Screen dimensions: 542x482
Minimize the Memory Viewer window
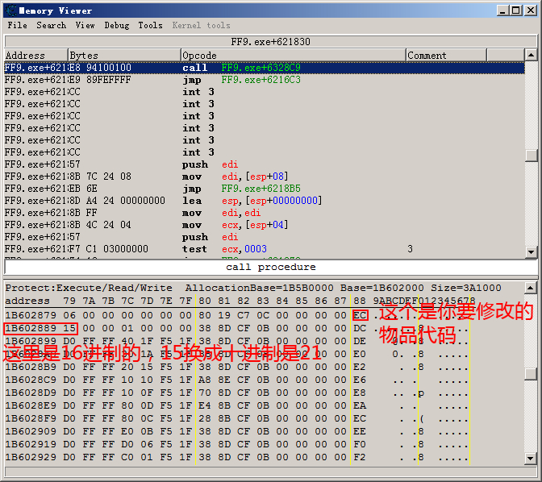tap(502, 10)
